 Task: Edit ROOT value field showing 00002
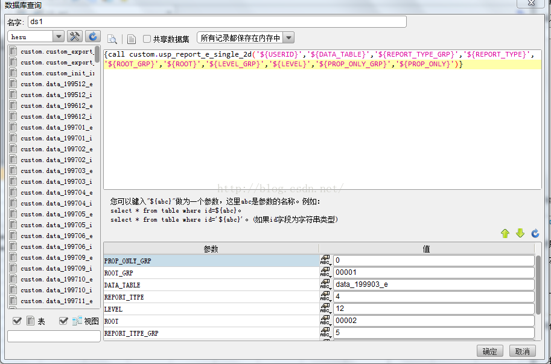(x=434, y=321)
